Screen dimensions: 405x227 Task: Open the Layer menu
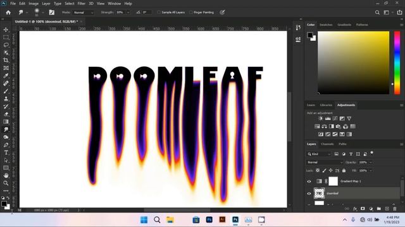pyautogui.click(x=46, y=4)
